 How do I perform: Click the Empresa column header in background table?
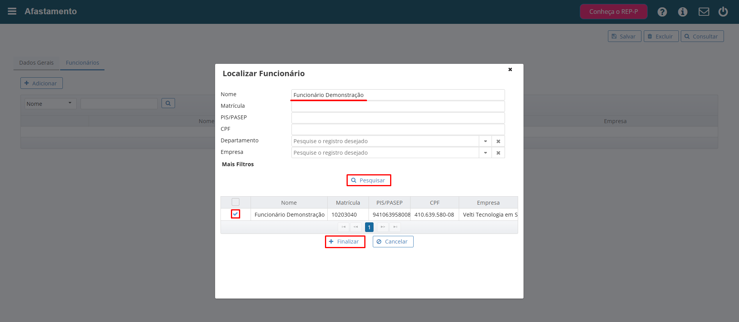coord(615,121)
